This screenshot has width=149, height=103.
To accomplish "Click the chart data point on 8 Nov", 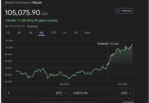I will (108, 64).
